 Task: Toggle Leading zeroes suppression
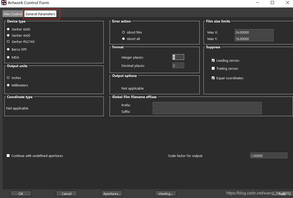click(213, 60)
